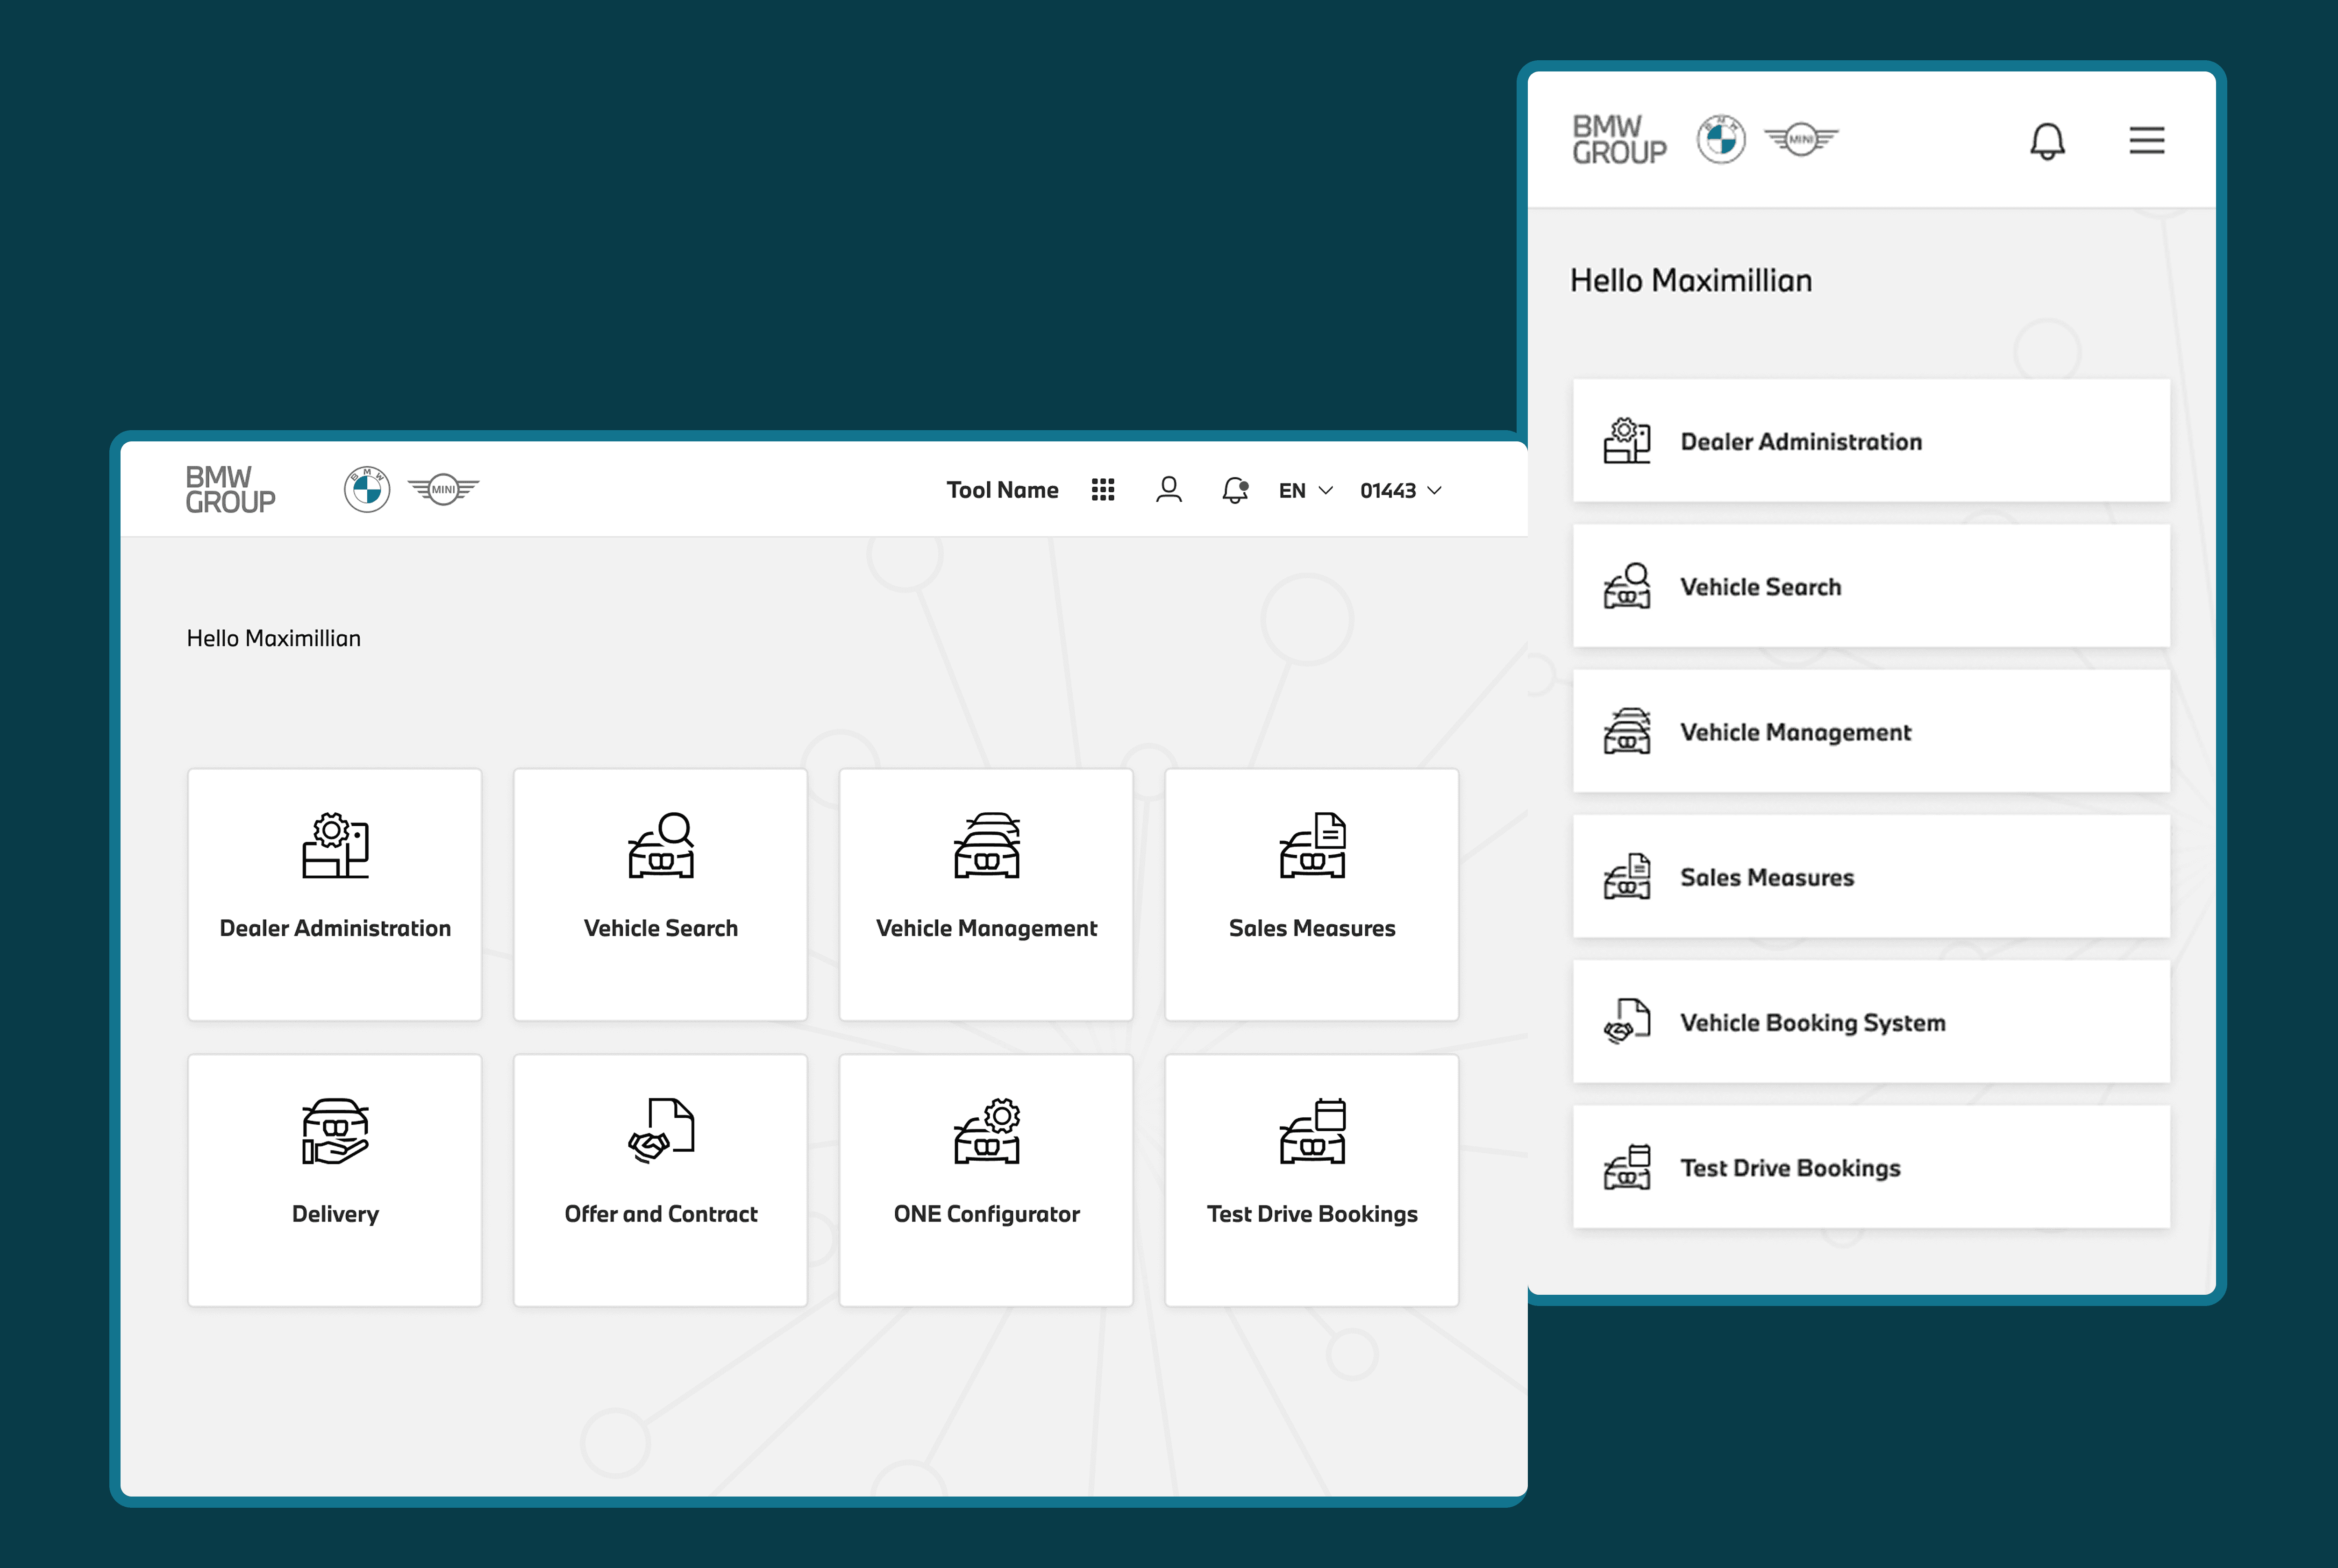Screen dimensions: 2338x1568
Task: Open Test Drive Bookings desktop tile
Action: pyautogui.click(x=1311, y=1180)
